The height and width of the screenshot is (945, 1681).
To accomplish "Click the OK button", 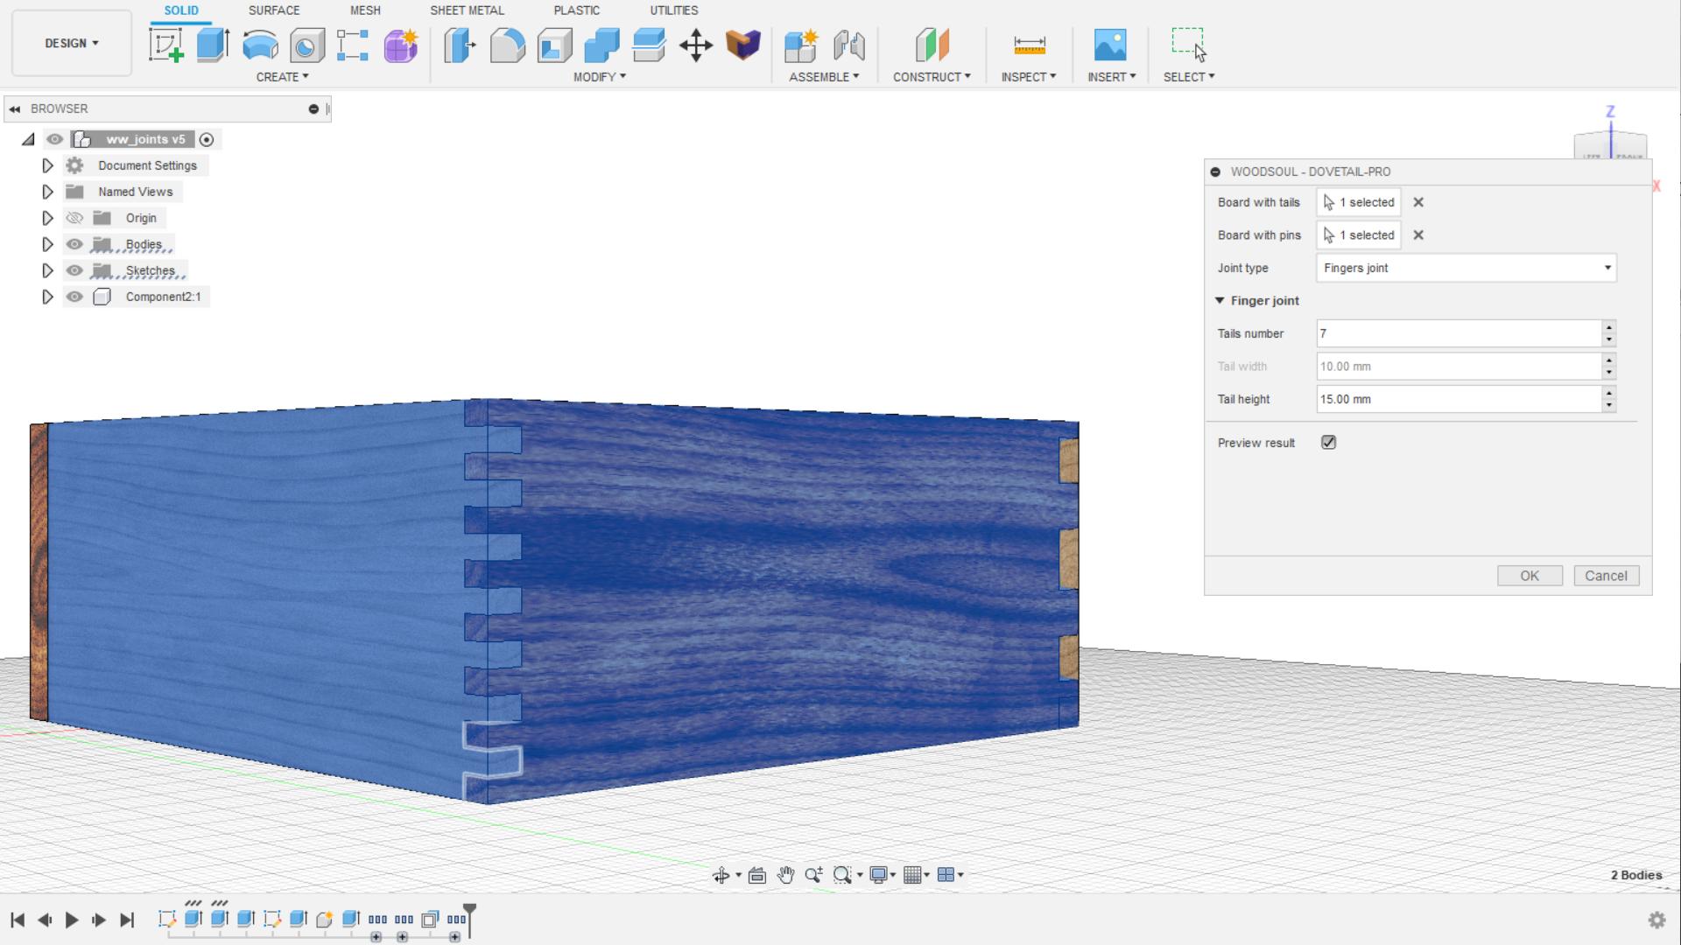I will (x=1529, y=576).
